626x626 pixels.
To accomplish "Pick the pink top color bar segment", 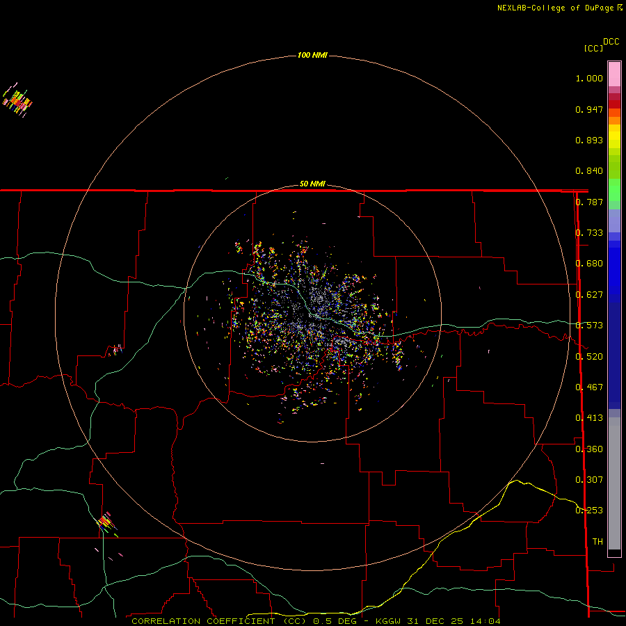I will pos(614,74).
